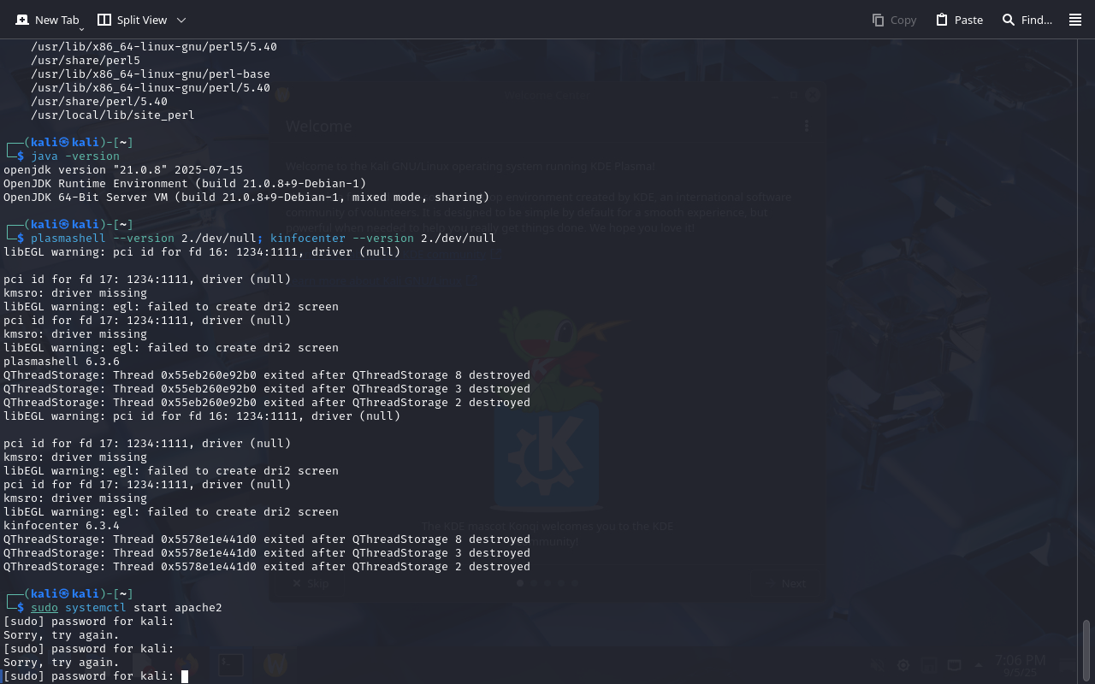This screenshot has height=684, width=1095.
Task: Click the terminal vertical scrollbar handle
Action: click(1086, 649)
